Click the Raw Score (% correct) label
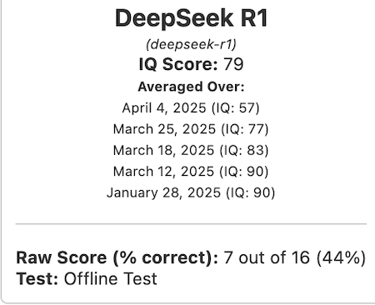375x305 pixels. [x=117, y=257]
